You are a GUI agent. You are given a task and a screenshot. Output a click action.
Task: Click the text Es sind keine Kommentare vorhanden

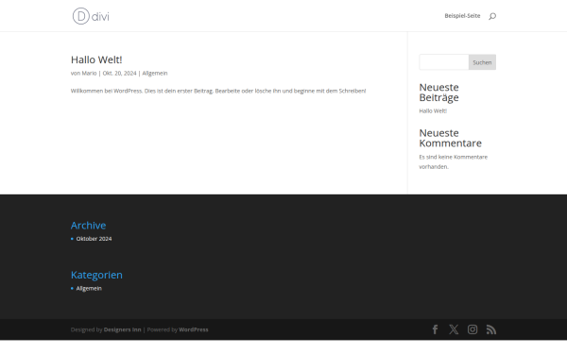coord(454,161)
